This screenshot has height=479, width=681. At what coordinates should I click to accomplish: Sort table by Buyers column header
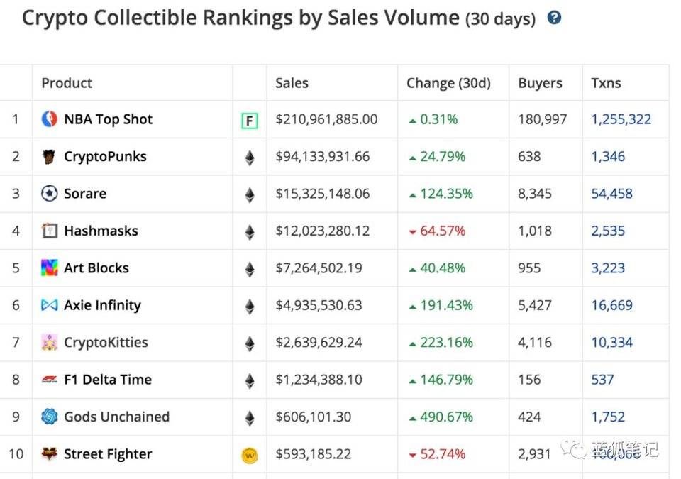point(540,83)
